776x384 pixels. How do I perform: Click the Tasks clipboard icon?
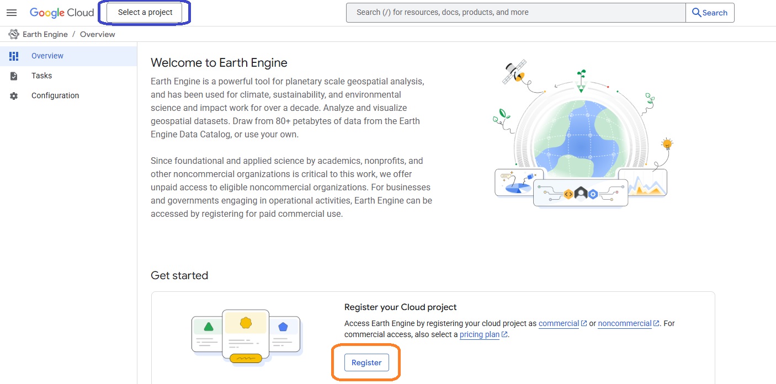click(x=14, y=76)
